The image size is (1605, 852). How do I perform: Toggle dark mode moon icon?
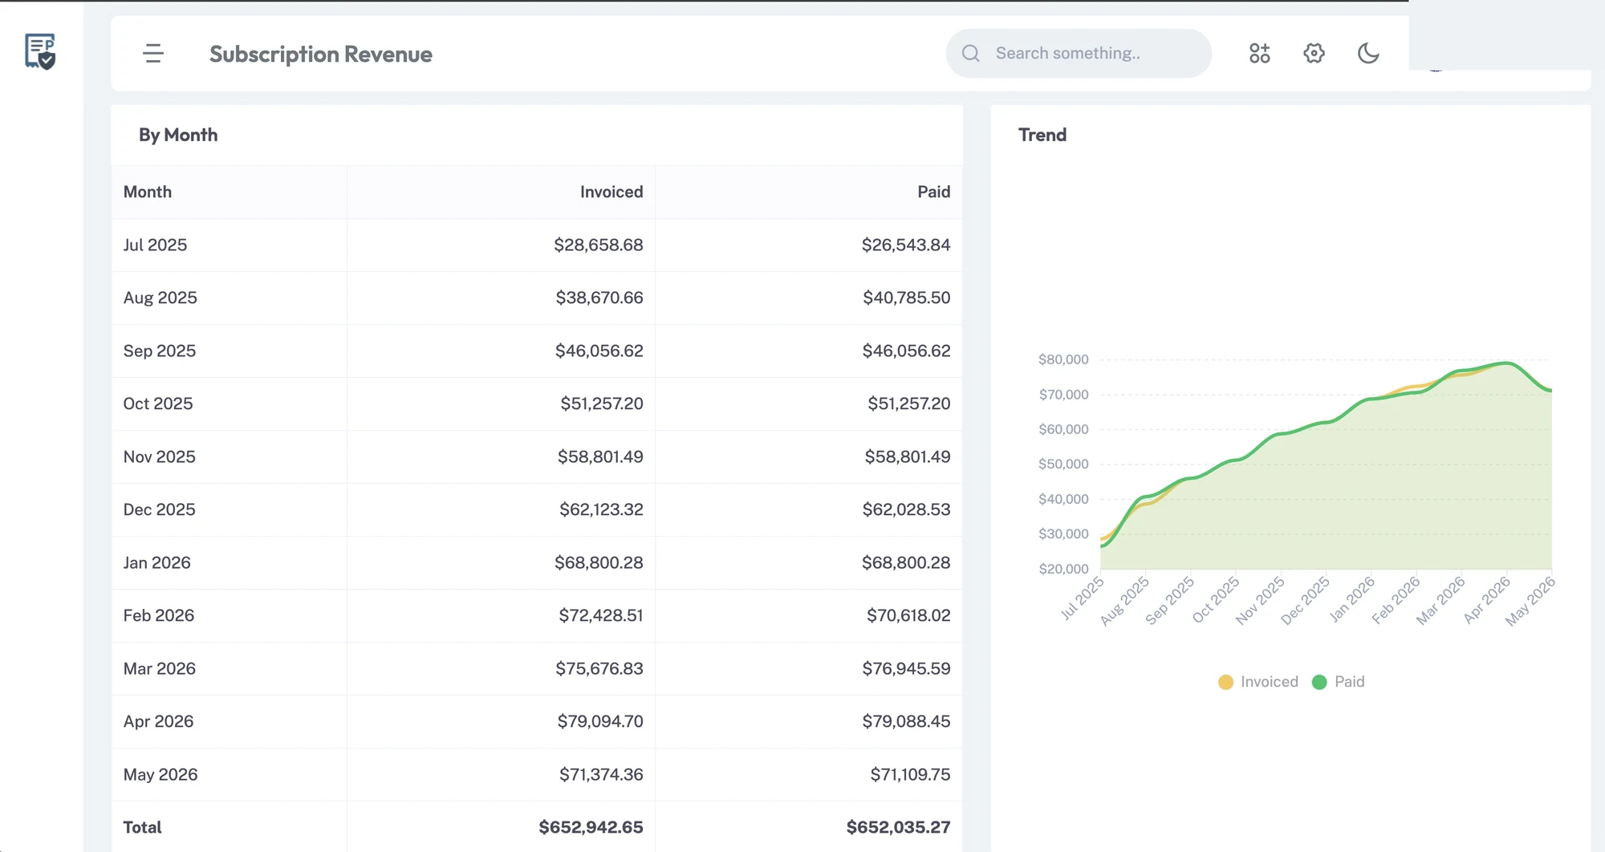pyautogui.click(x=1368, y=53)
